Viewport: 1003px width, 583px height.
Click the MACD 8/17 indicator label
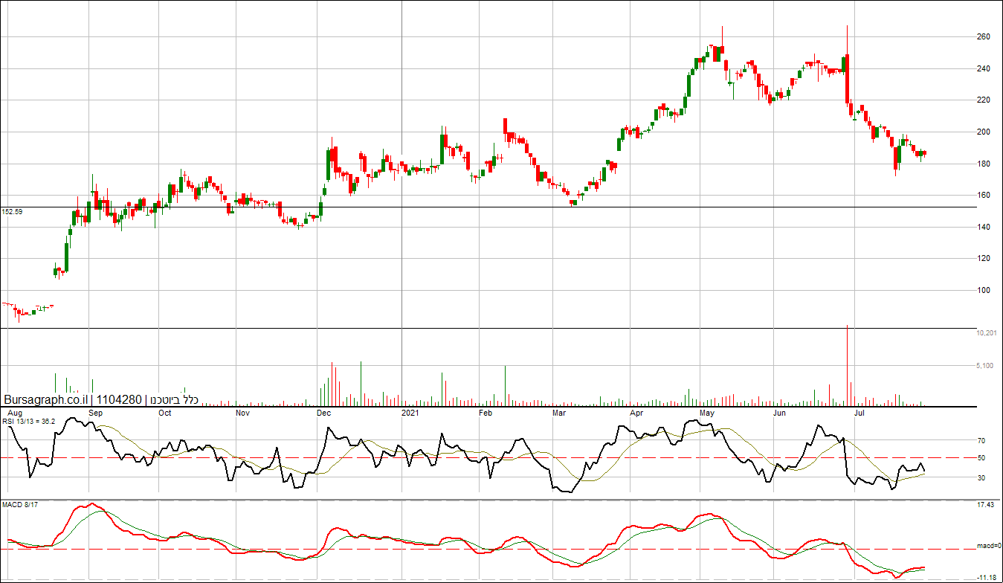(x=20, y=506)
